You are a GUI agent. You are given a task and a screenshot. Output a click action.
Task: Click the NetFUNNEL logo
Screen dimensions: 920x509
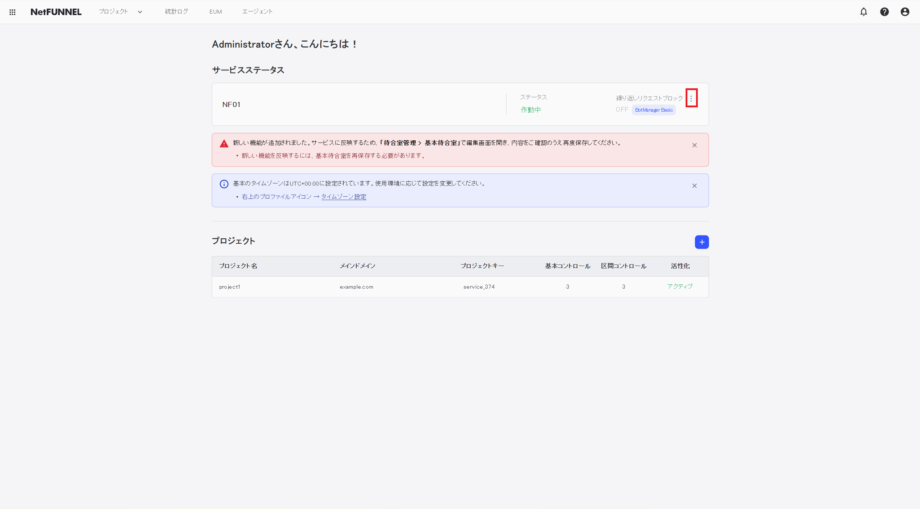pyautogui.click(x=56, y=12)
